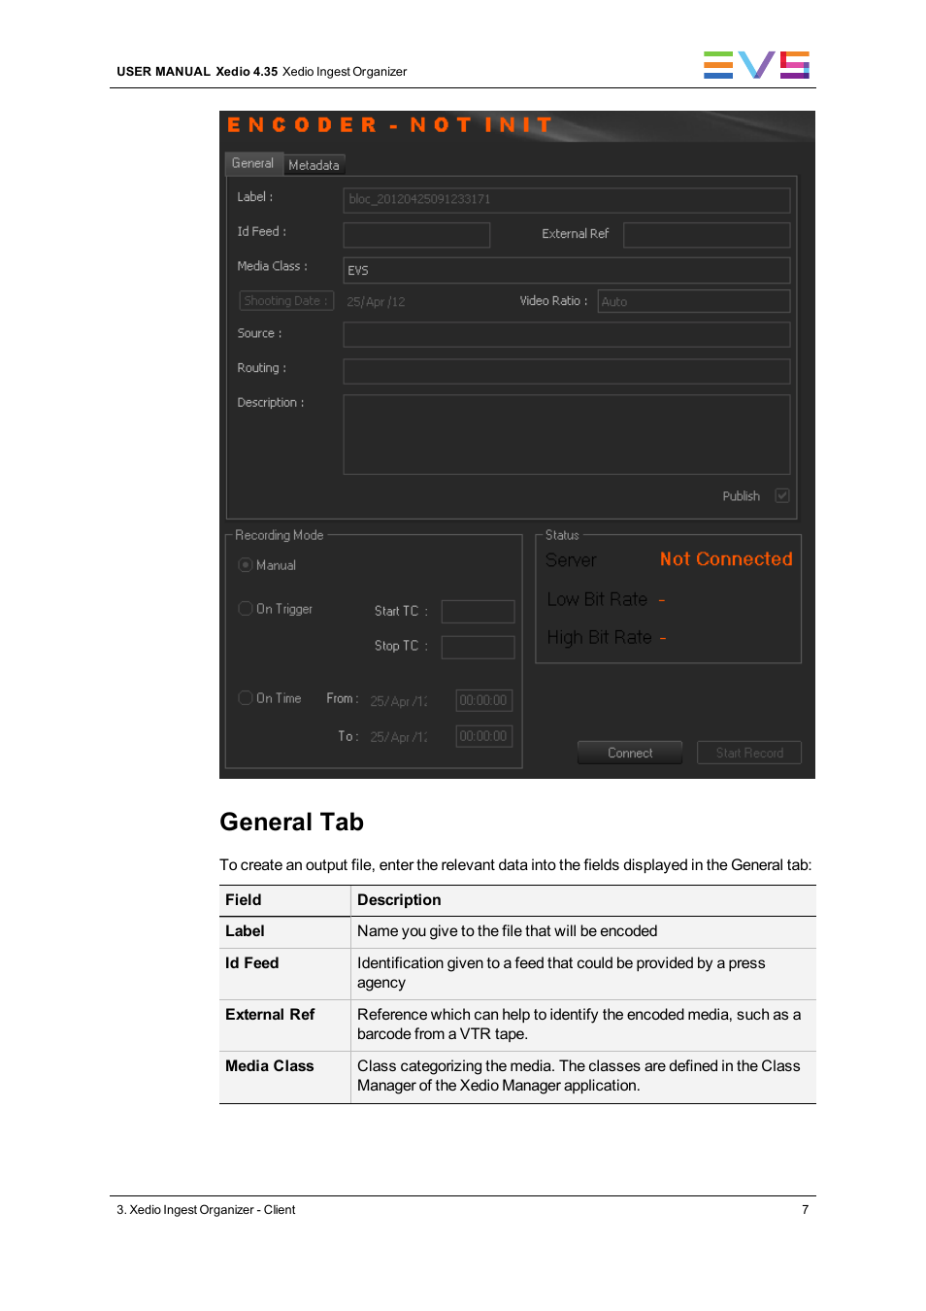Toggle the Publish checkbox
Viewport: 926px width, 1311px height.
[782, 495]
